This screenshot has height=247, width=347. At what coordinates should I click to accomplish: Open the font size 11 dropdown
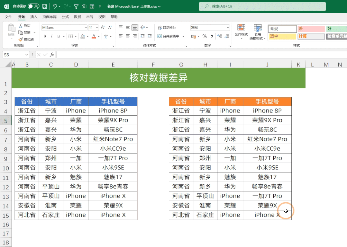(x=97, y=28)
